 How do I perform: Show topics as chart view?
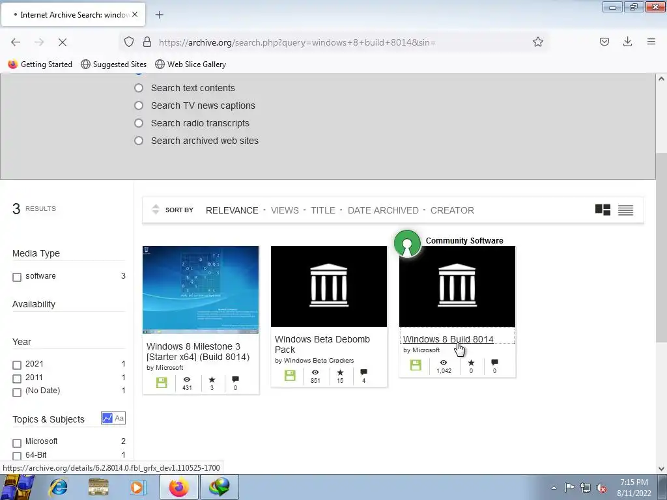(107, 418)
